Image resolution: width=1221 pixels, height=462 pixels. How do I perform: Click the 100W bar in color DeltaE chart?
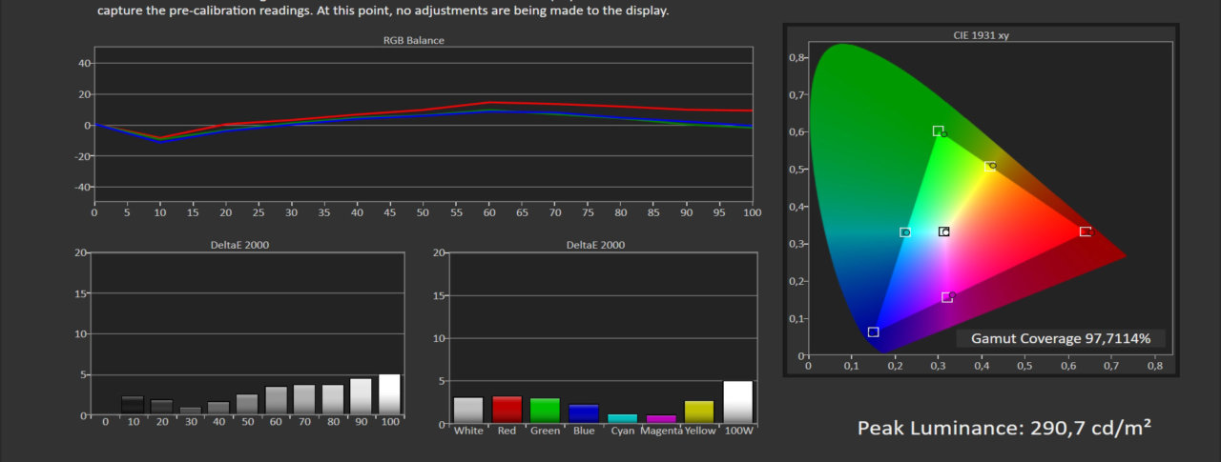tap(737, 403)
